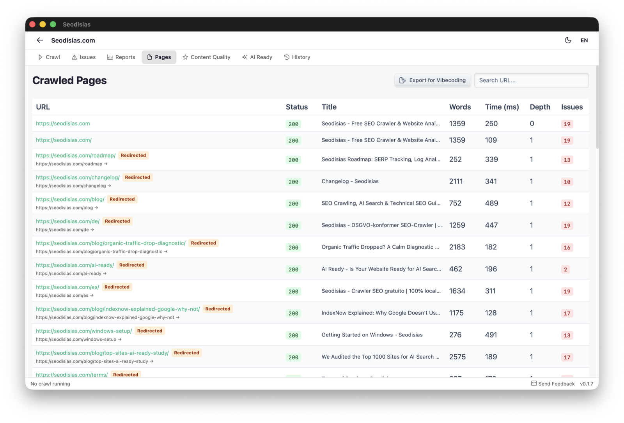Open the https://seodisias.com/ link with trailing slash
Image resolution: width=624 pixels, height=423 pixels.
pos(64,140)
